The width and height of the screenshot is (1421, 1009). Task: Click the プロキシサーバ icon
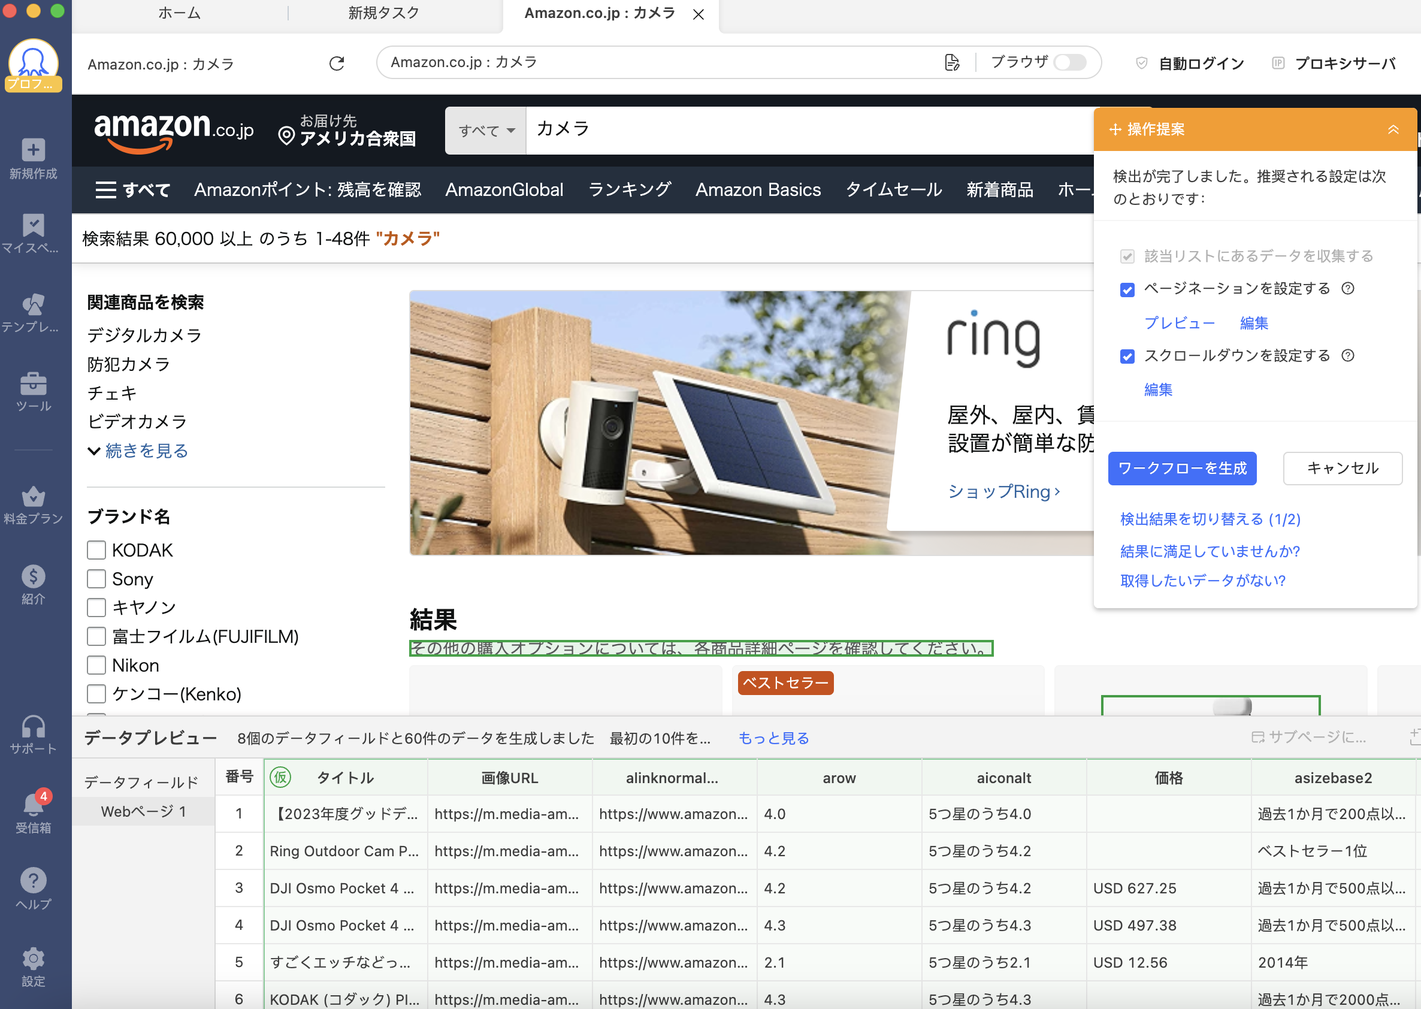coord(1278,64)
